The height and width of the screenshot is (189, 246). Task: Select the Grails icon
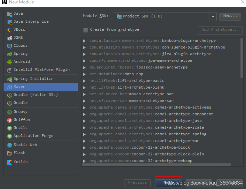pyautogui.click(x=10, y=128)
